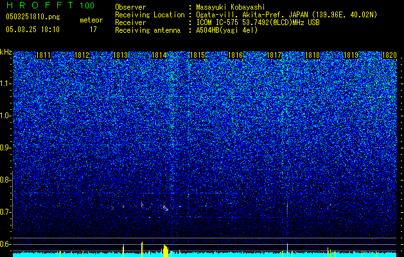404x257 pixels.
Task: Click the meteor echo just after 1813
Action: coord(123,206)
